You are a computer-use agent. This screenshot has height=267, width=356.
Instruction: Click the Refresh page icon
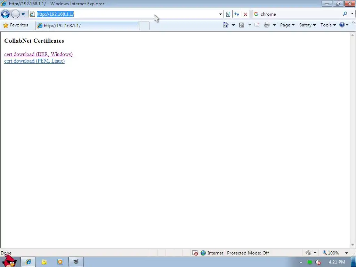click(x=237, y=14)
